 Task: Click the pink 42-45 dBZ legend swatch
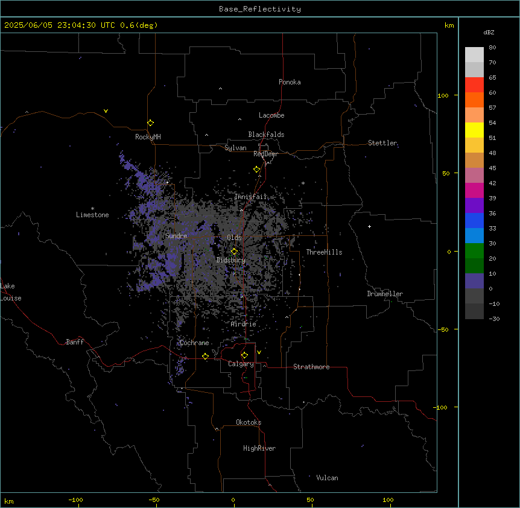[x=474, y=175]
